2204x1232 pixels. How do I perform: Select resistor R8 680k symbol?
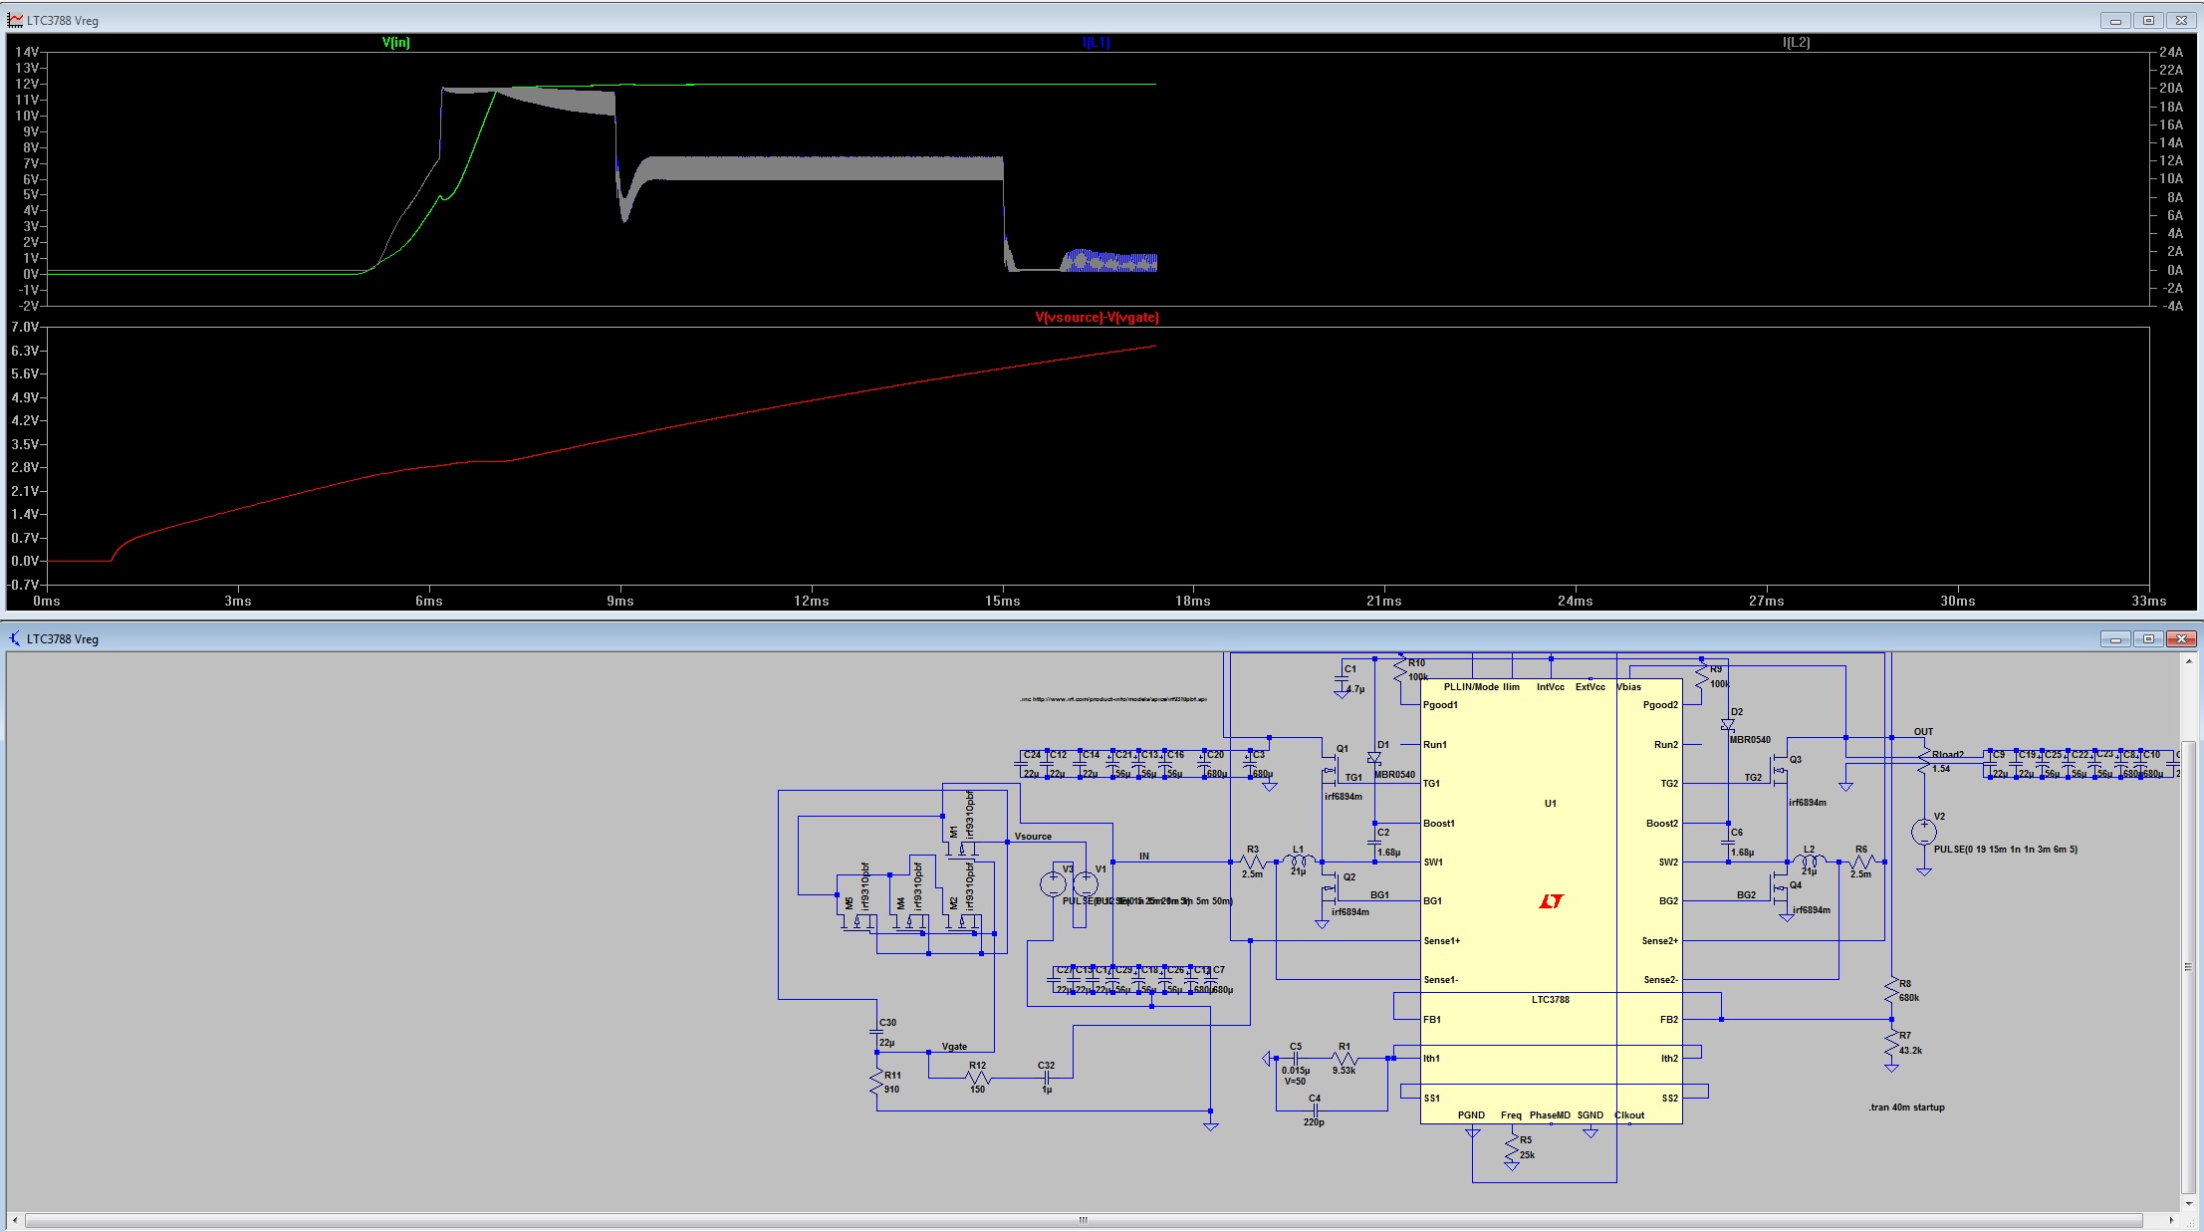[1891, 991]
